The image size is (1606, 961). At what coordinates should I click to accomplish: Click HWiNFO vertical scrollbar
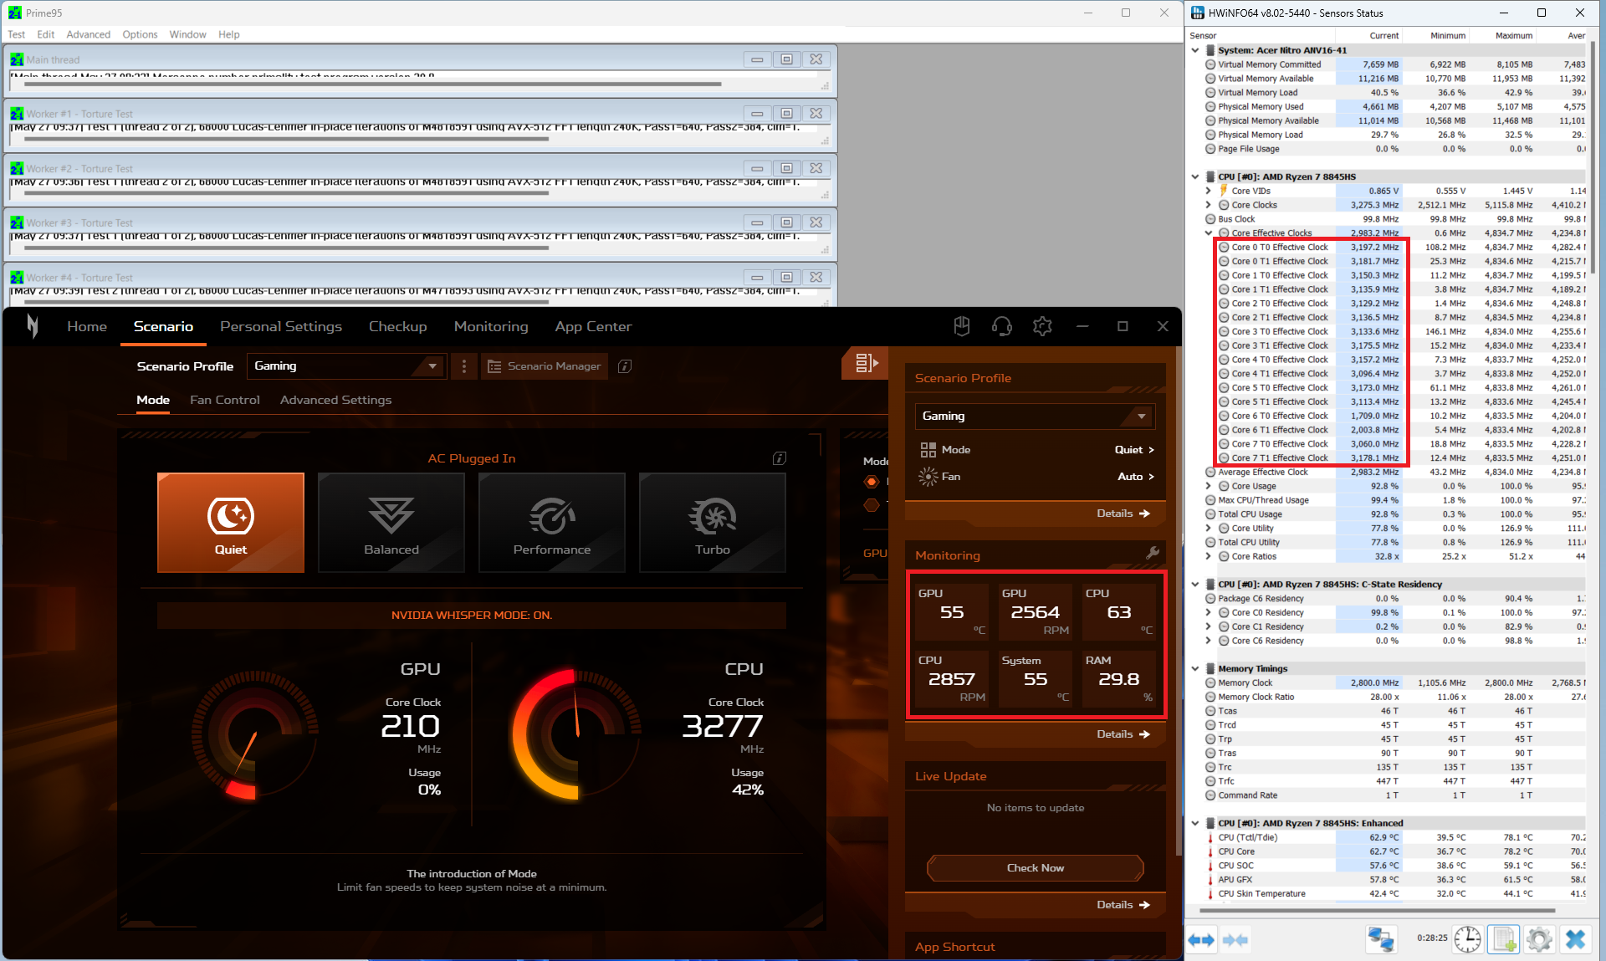[x=1593, y=159]
